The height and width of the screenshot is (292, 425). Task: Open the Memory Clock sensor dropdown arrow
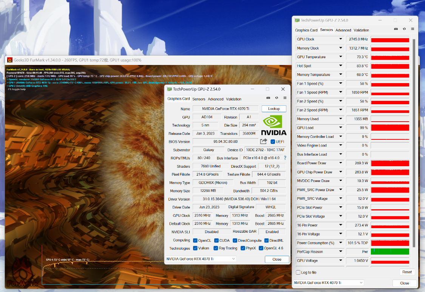[x=340, y=48]
